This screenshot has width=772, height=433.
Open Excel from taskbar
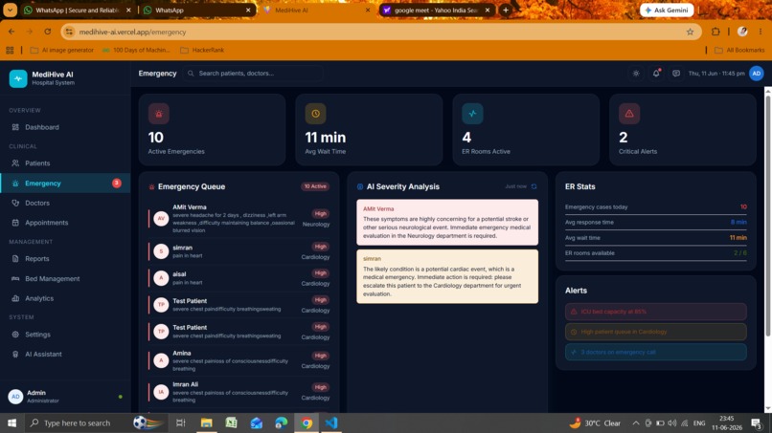point(231,422)
